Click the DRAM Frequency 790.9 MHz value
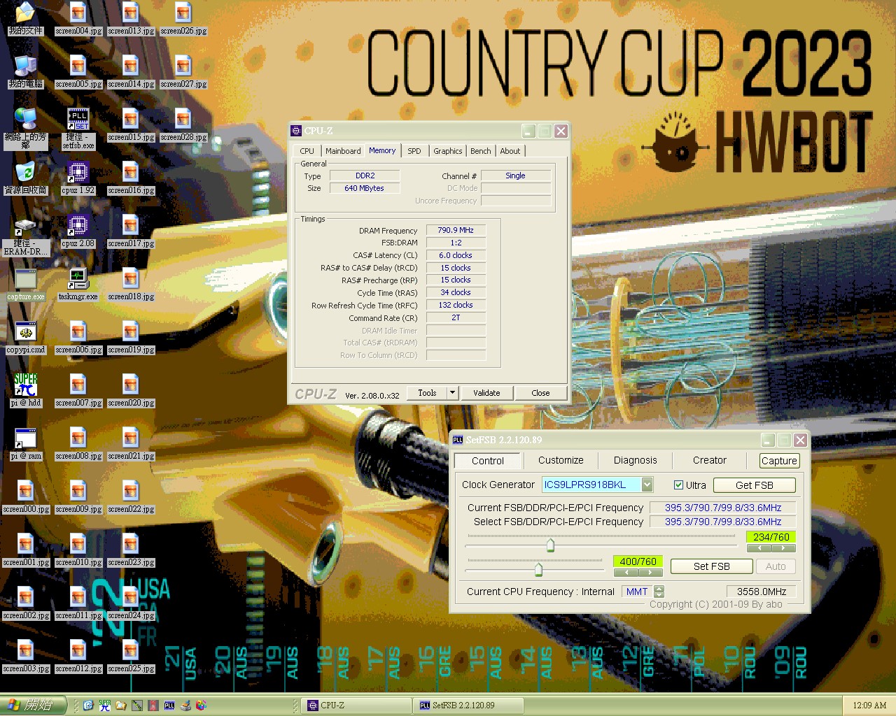Viewport: 896px width, 716px height. [x=456, y=230]
